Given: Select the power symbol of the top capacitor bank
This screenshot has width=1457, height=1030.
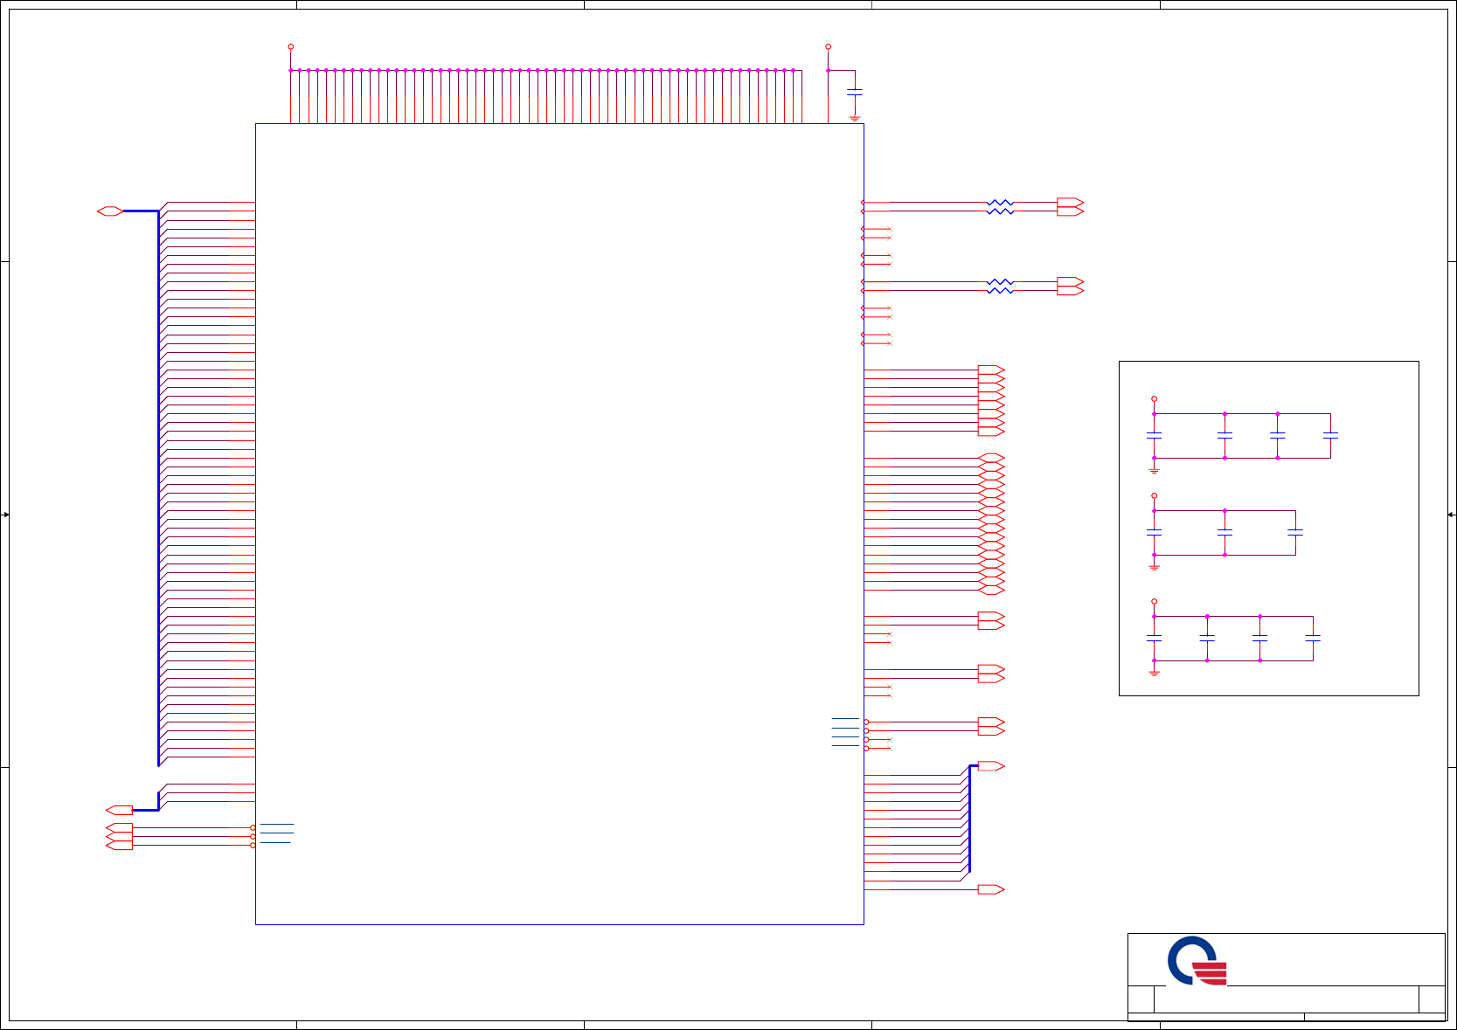Looking at the screenshot, I should click(x=1155, y=399).
